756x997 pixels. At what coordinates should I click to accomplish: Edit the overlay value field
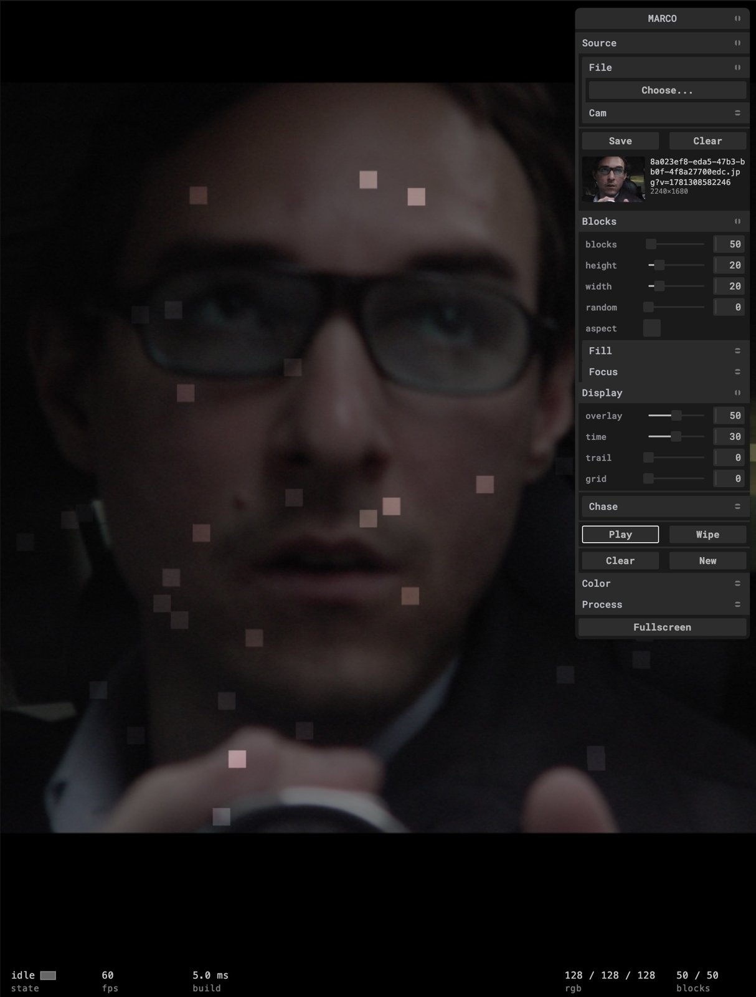click(729, 416)
